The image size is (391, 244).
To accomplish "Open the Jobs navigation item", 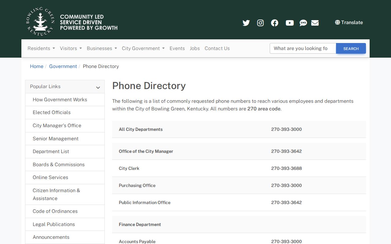I will click(195, 48).
